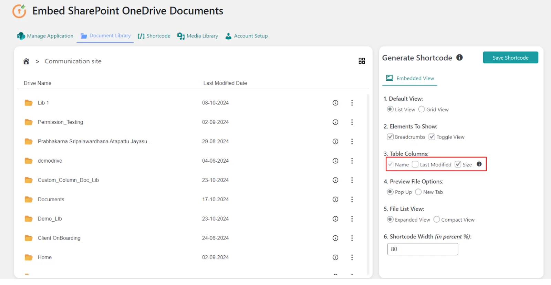Open more options for demodrive
Image resolution: width=551 pixels, height=285 pixels.
click(352, 161)
